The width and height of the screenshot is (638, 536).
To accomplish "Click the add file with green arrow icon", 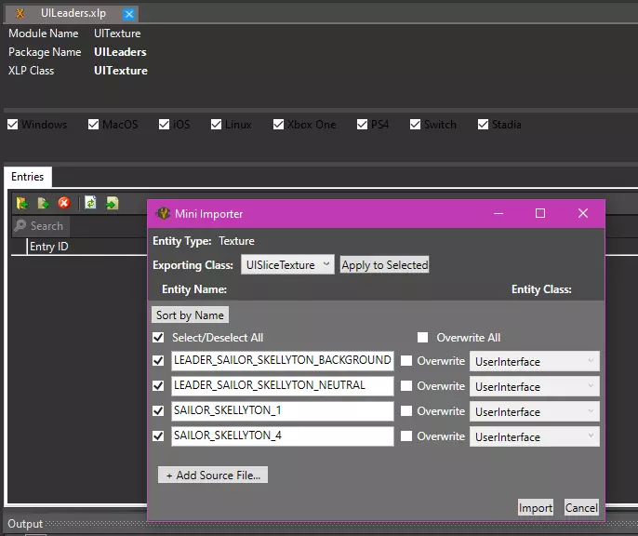I will pos(43,203).
